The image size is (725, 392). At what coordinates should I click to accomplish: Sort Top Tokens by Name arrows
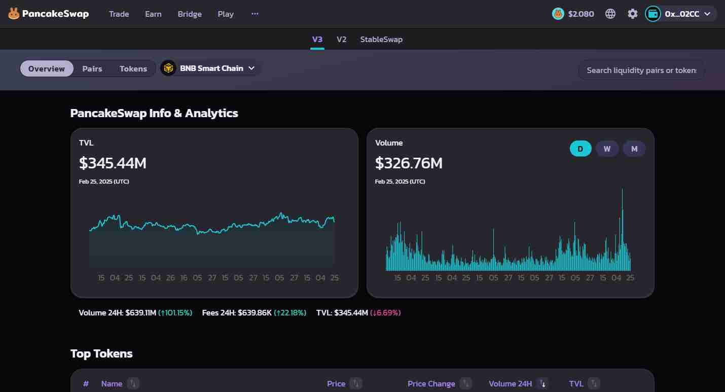click(133, 383)
